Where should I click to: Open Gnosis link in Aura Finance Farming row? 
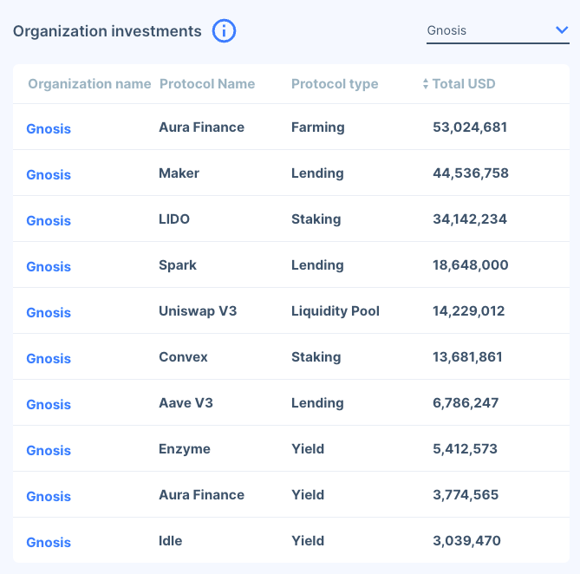49,129
